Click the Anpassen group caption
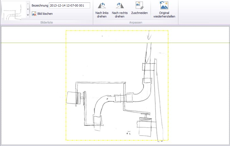230x146 pixels. pyautogui.click(x=135, y=22)
